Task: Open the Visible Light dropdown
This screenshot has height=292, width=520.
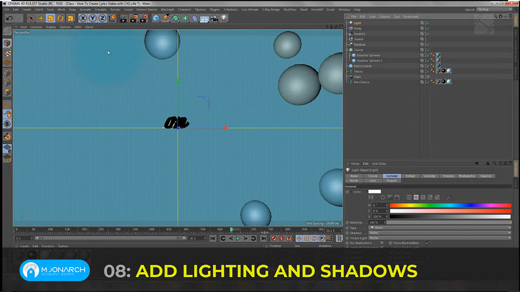Action: coord(440,238)
